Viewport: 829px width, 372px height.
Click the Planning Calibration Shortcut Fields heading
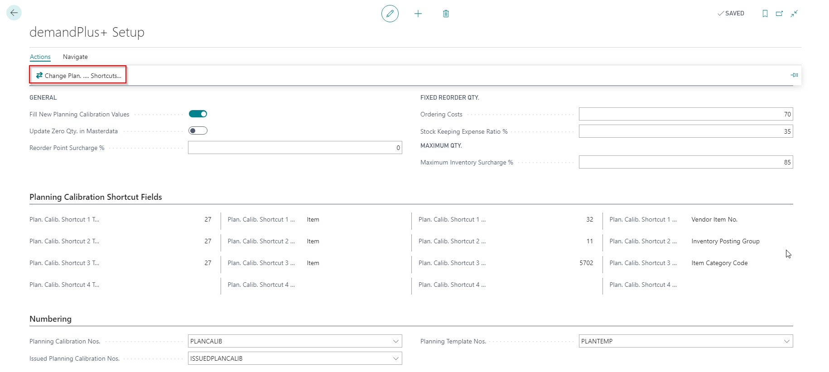point(96,197)
